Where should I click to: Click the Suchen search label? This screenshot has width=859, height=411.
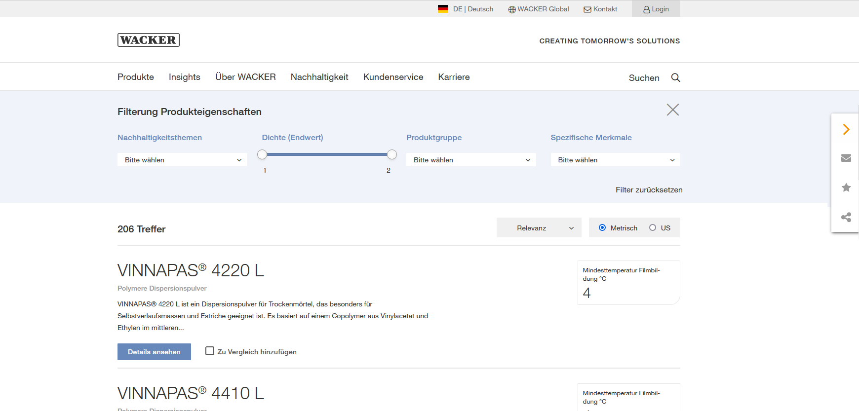644,78
